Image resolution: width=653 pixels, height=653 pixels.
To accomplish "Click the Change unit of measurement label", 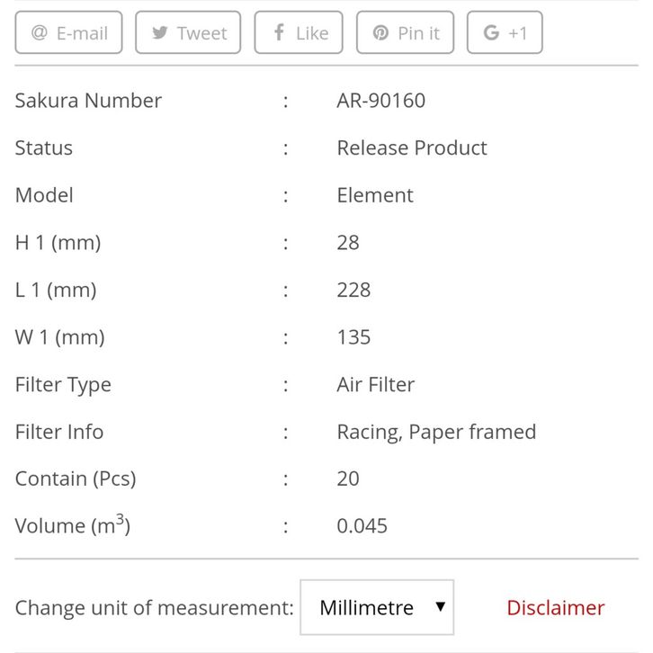I will coord(154,607).
